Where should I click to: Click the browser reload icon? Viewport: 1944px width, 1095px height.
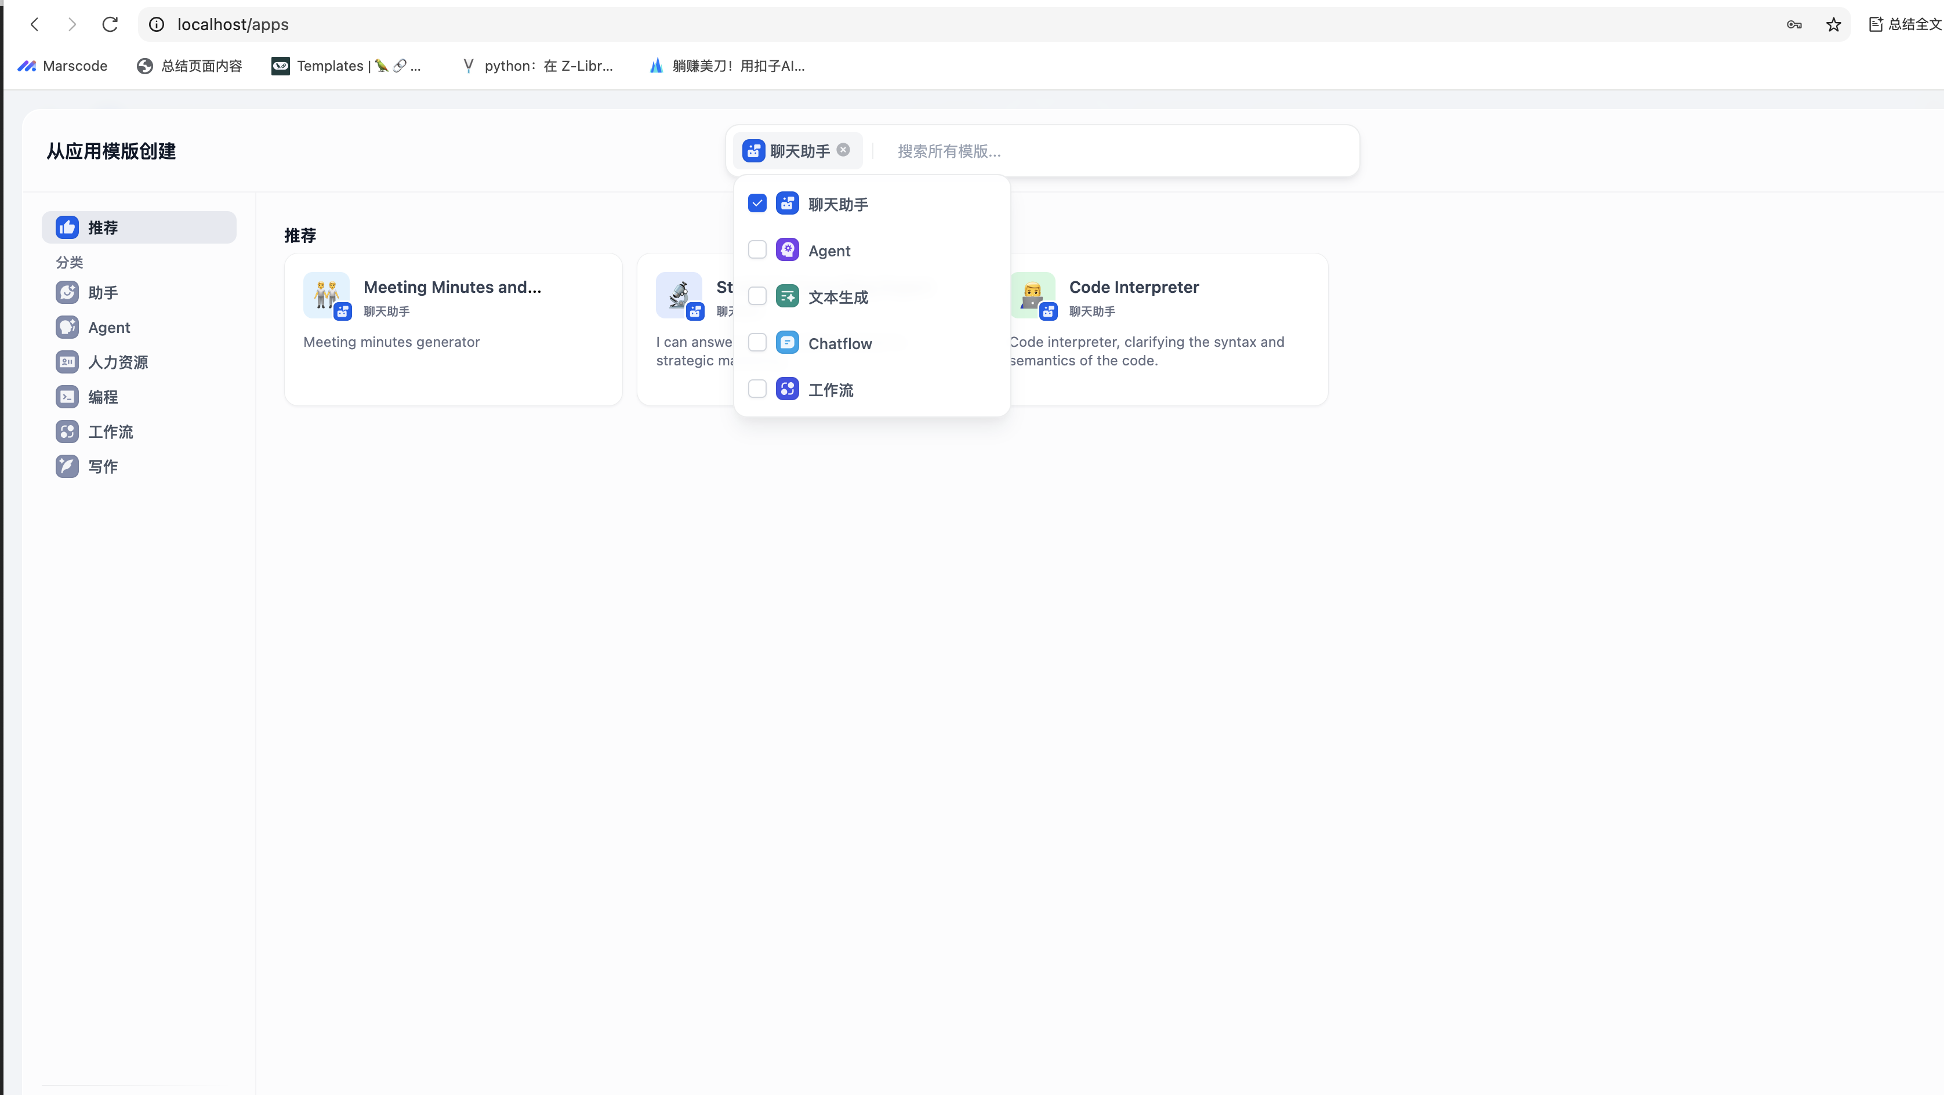110,24
